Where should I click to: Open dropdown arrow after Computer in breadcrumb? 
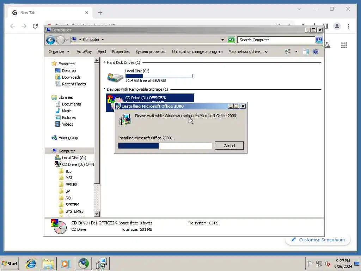103,40
